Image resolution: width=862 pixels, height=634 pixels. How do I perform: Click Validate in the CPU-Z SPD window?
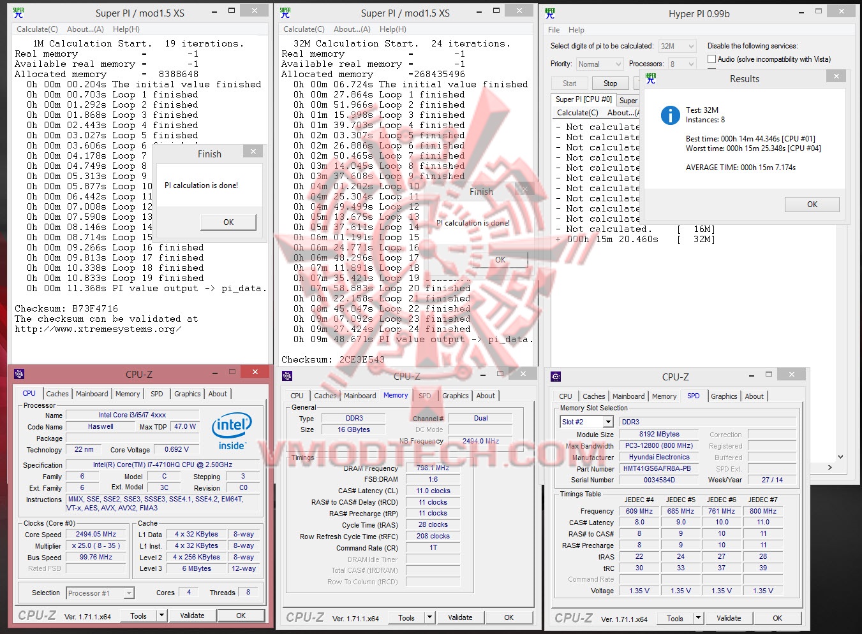[729, 618]
